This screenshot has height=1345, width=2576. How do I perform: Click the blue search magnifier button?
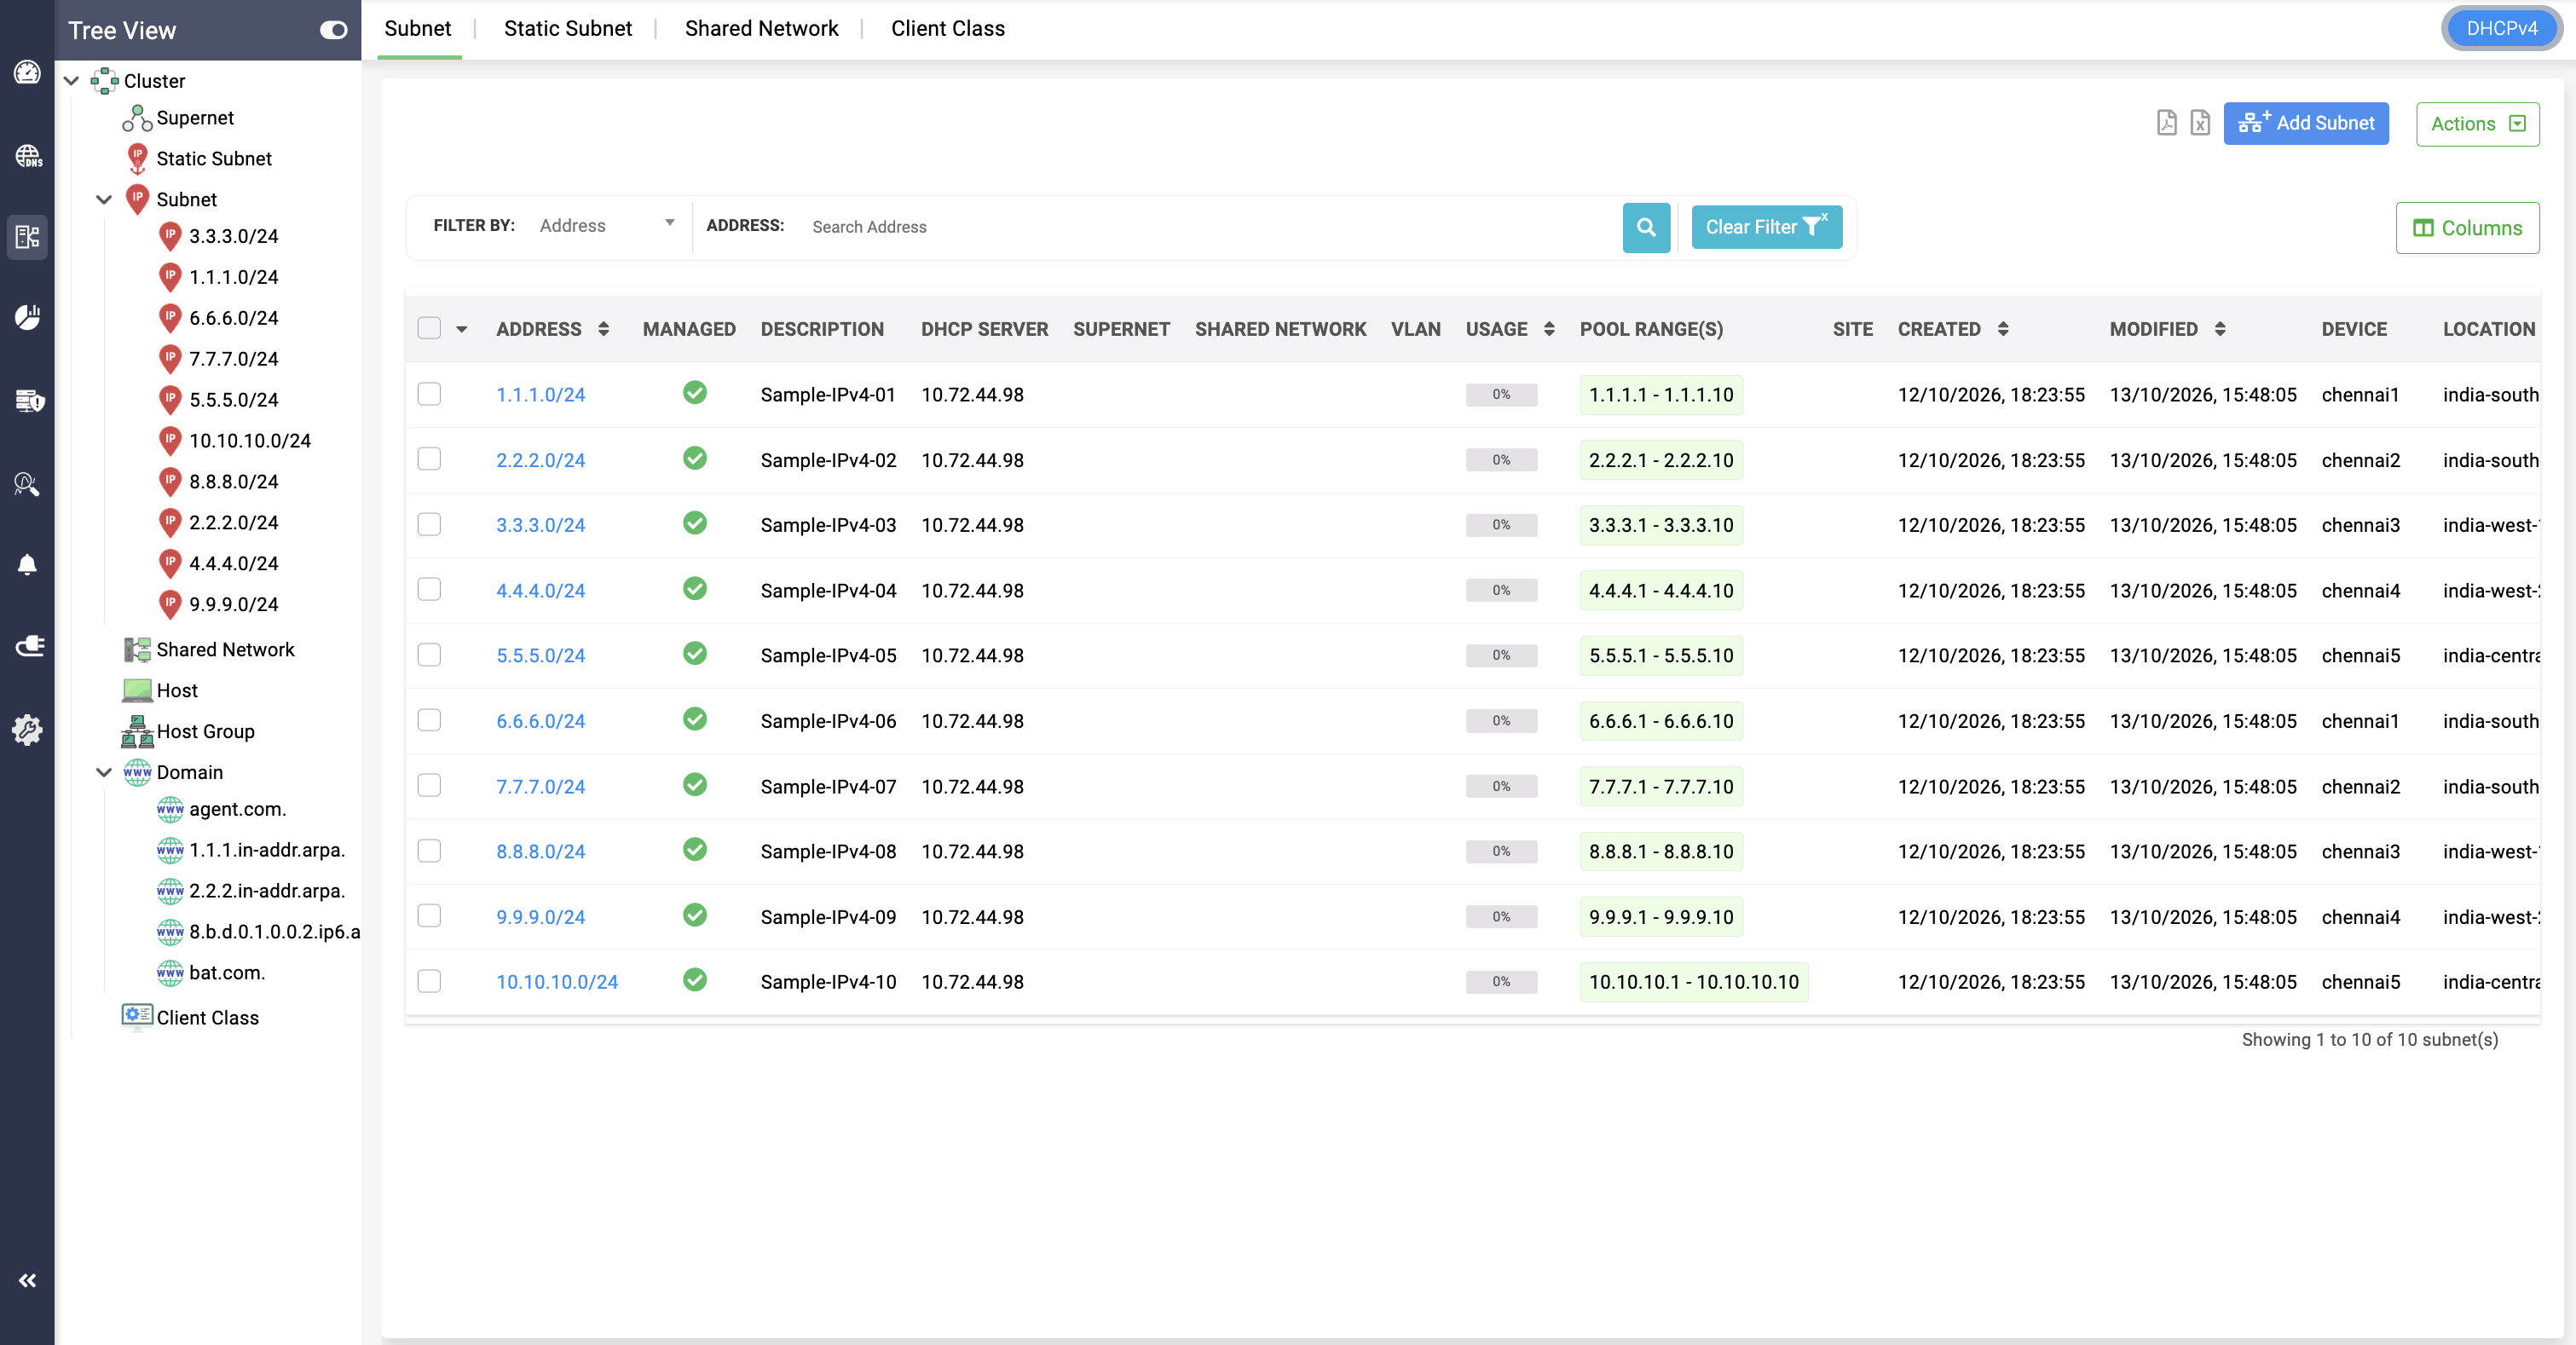(x=1646, y=227)
